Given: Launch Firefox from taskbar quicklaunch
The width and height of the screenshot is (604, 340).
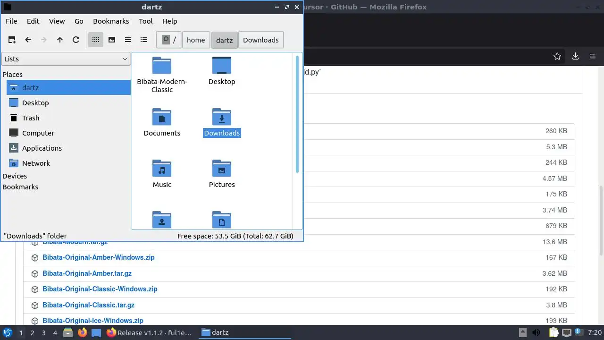Looking at the screenshot, I should pos(82,332).
